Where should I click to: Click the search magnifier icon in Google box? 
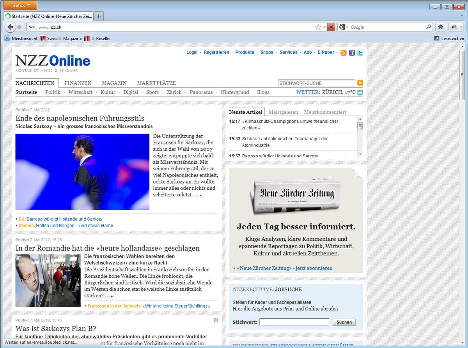tap(429, 27)
